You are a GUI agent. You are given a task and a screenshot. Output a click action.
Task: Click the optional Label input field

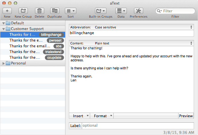[x=138, y=126]
